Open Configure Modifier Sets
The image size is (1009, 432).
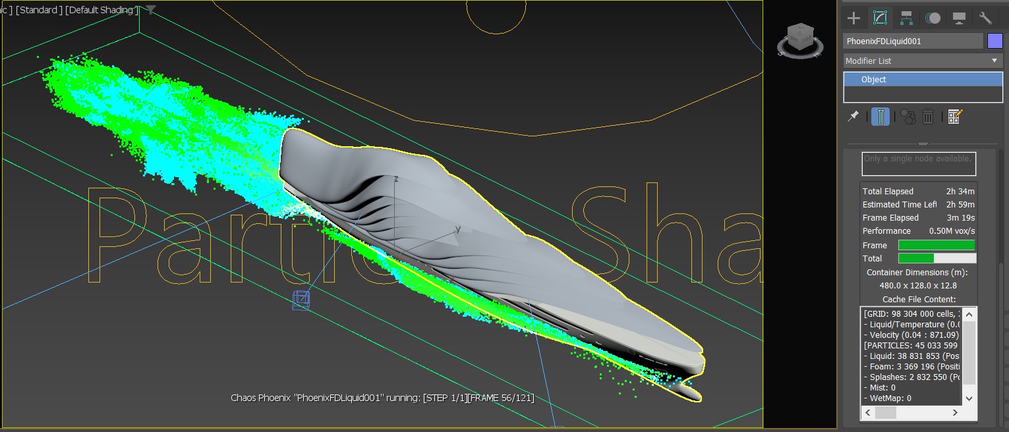pos(954,117)
